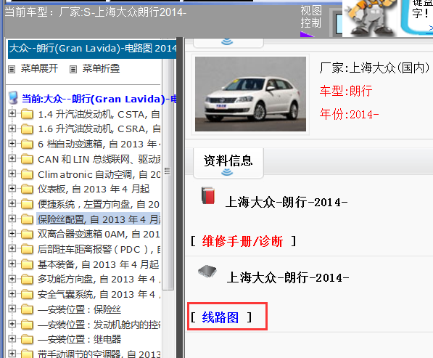Select the 便捷系统，左置方向盘 row text
Image resolution: width=433 pixels, height=358 pixels.
99,204
